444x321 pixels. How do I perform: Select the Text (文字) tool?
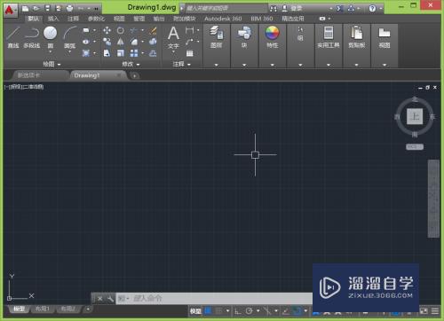173,37
